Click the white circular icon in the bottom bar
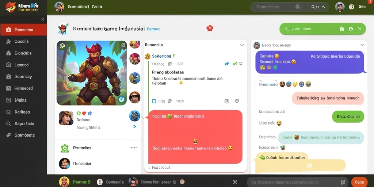 pyautogui.click(x=100, y=182)
